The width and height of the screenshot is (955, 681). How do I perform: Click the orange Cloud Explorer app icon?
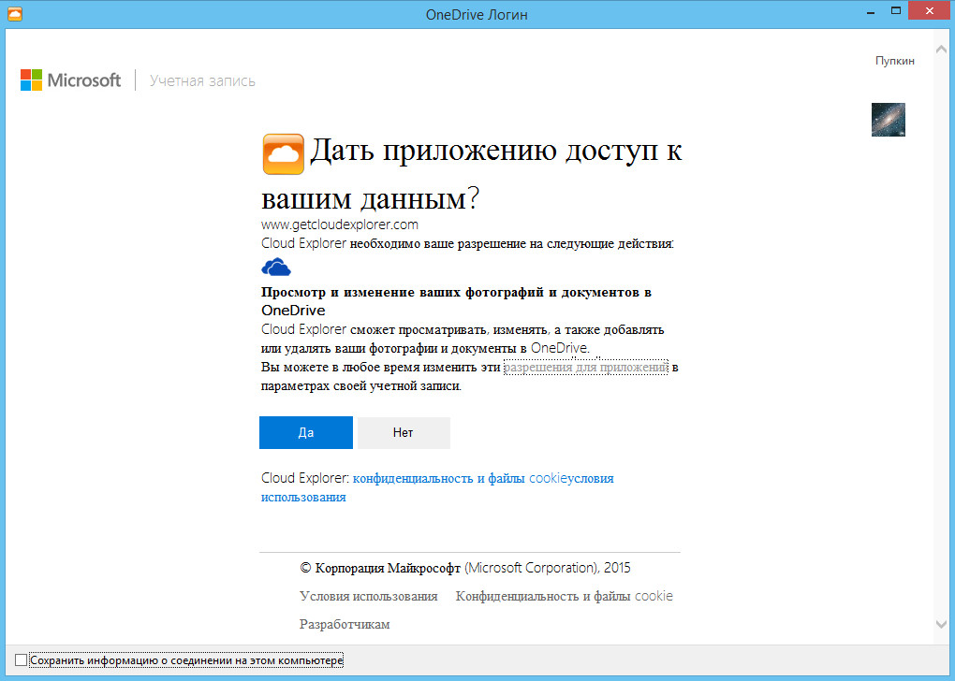[x=283, y=154]
